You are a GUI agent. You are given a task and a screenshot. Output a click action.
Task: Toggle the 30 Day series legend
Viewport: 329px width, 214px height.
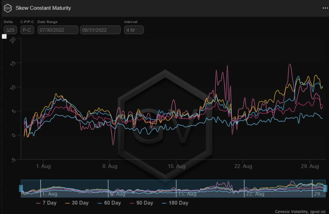coord(77,203)
